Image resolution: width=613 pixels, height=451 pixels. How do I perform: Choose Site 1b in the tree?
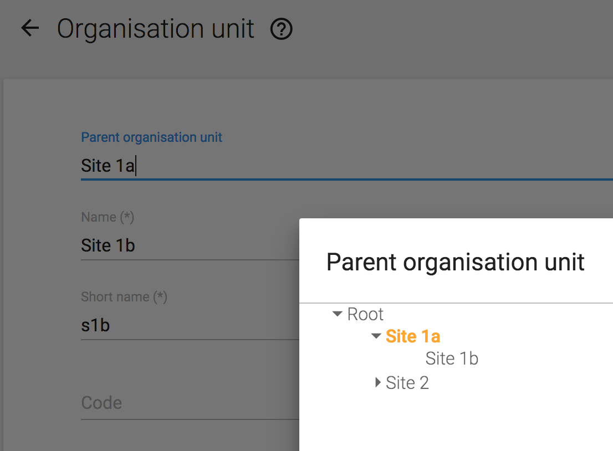452,358
